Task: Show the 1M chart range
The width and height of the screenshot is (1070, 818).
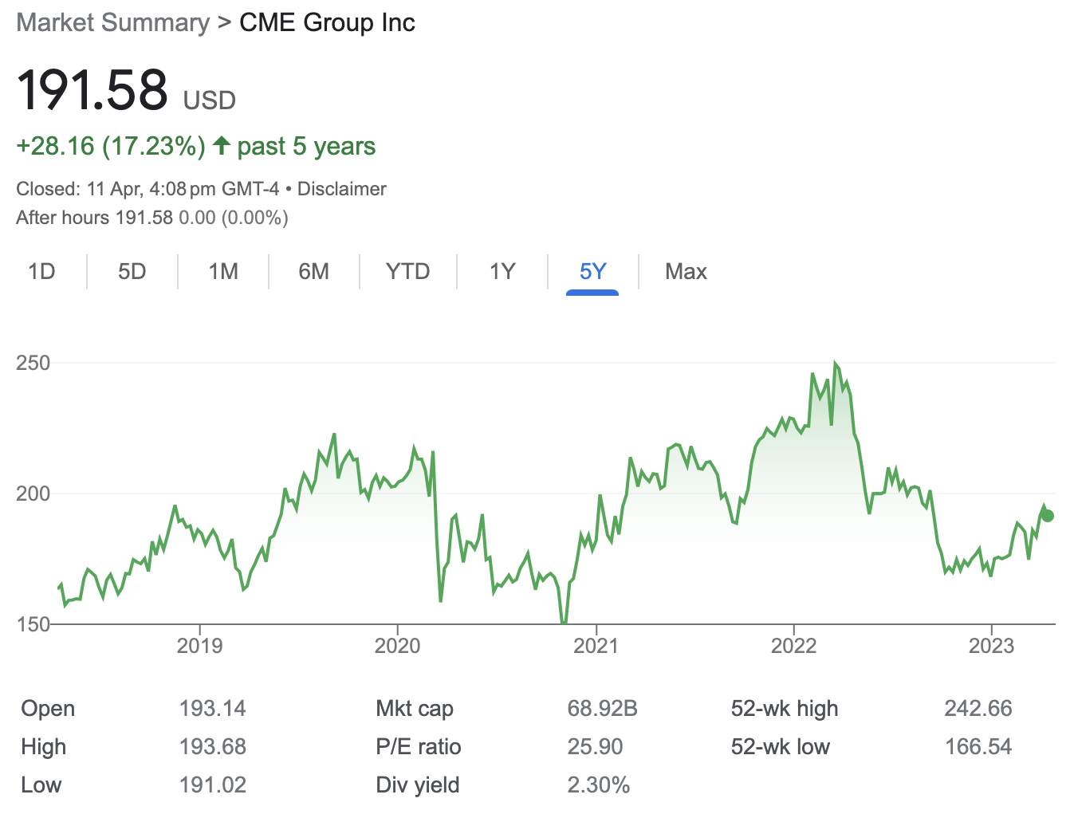Action: [x=223, y=272]
